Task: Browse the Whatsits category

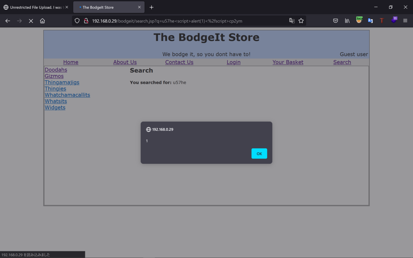Action: (56, 101)
